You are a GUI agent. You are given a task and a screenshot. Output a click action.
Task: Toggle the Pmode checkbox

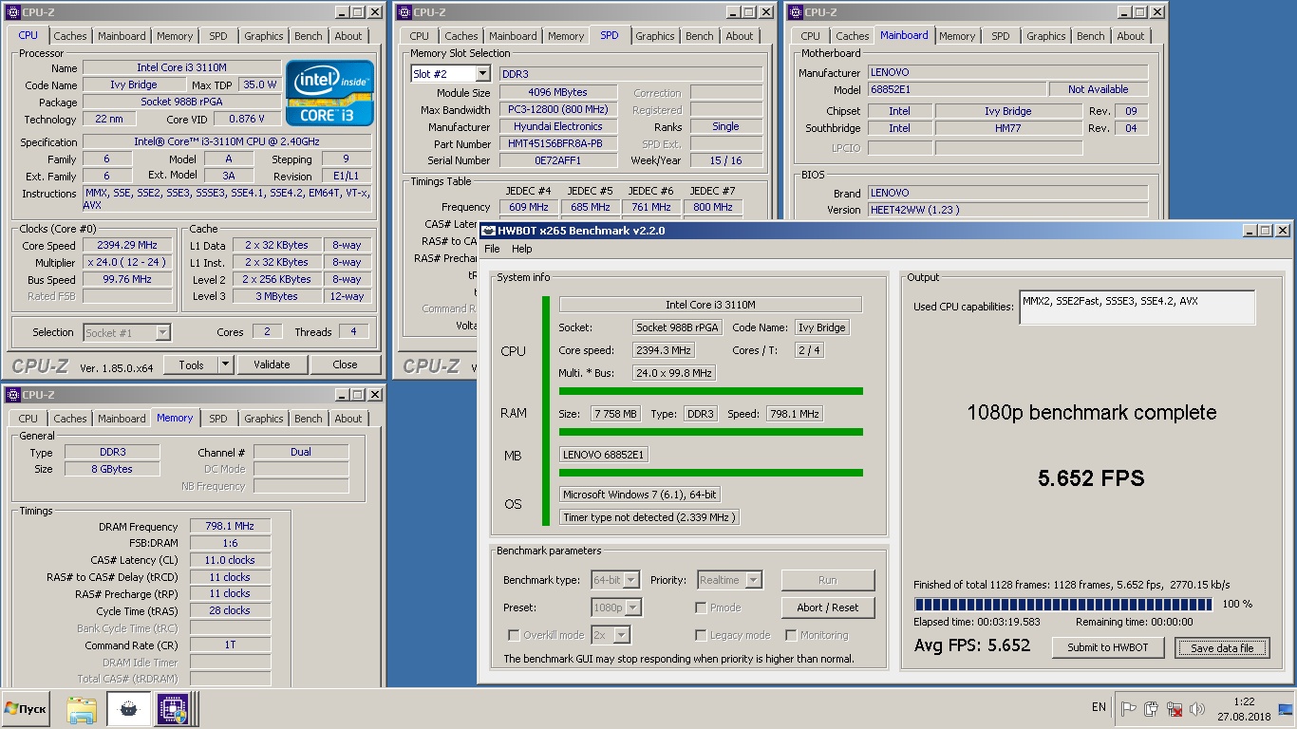[701, 607]
